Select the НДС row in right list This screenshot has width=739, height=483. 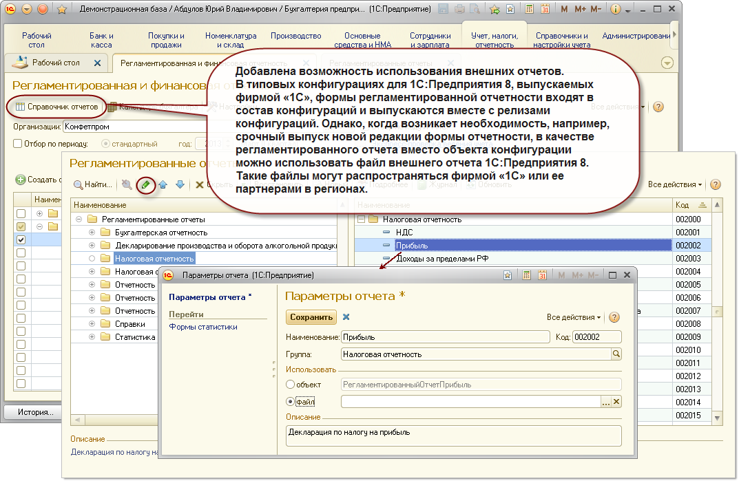[513, 232]
